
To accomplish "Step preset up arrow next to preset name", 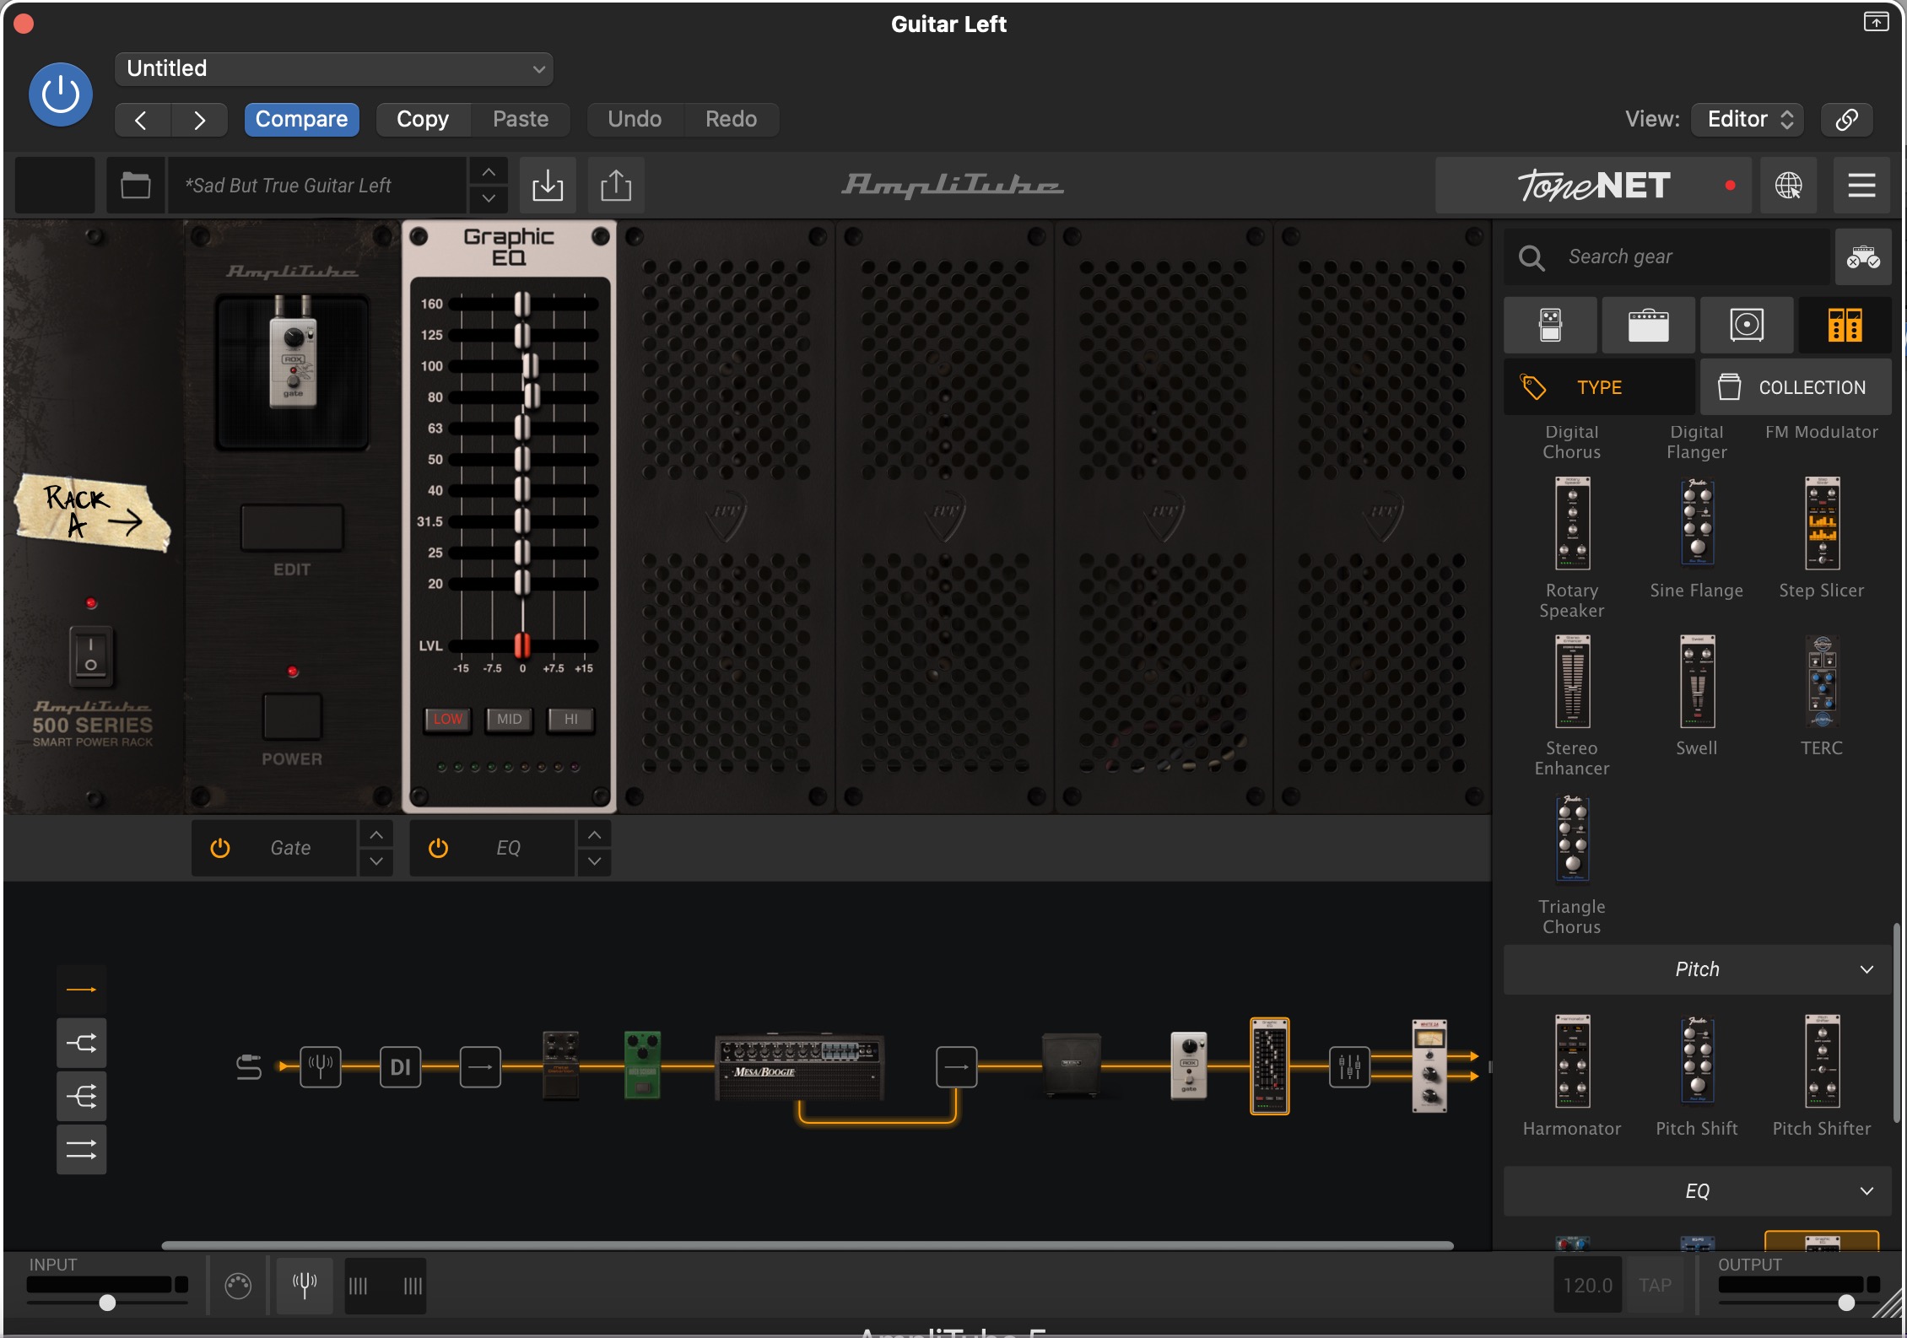I will (x=489, y=172).
